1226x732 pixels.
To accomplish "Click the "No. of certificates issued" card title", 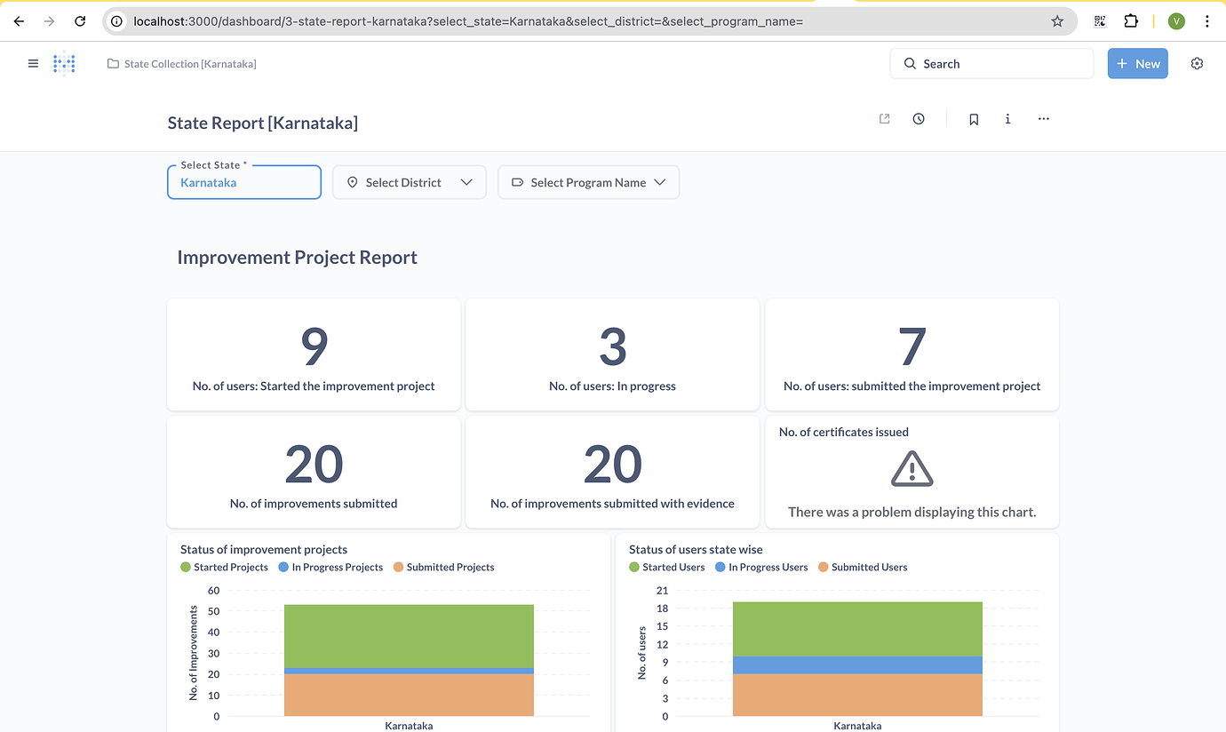I will coord(844,432).
